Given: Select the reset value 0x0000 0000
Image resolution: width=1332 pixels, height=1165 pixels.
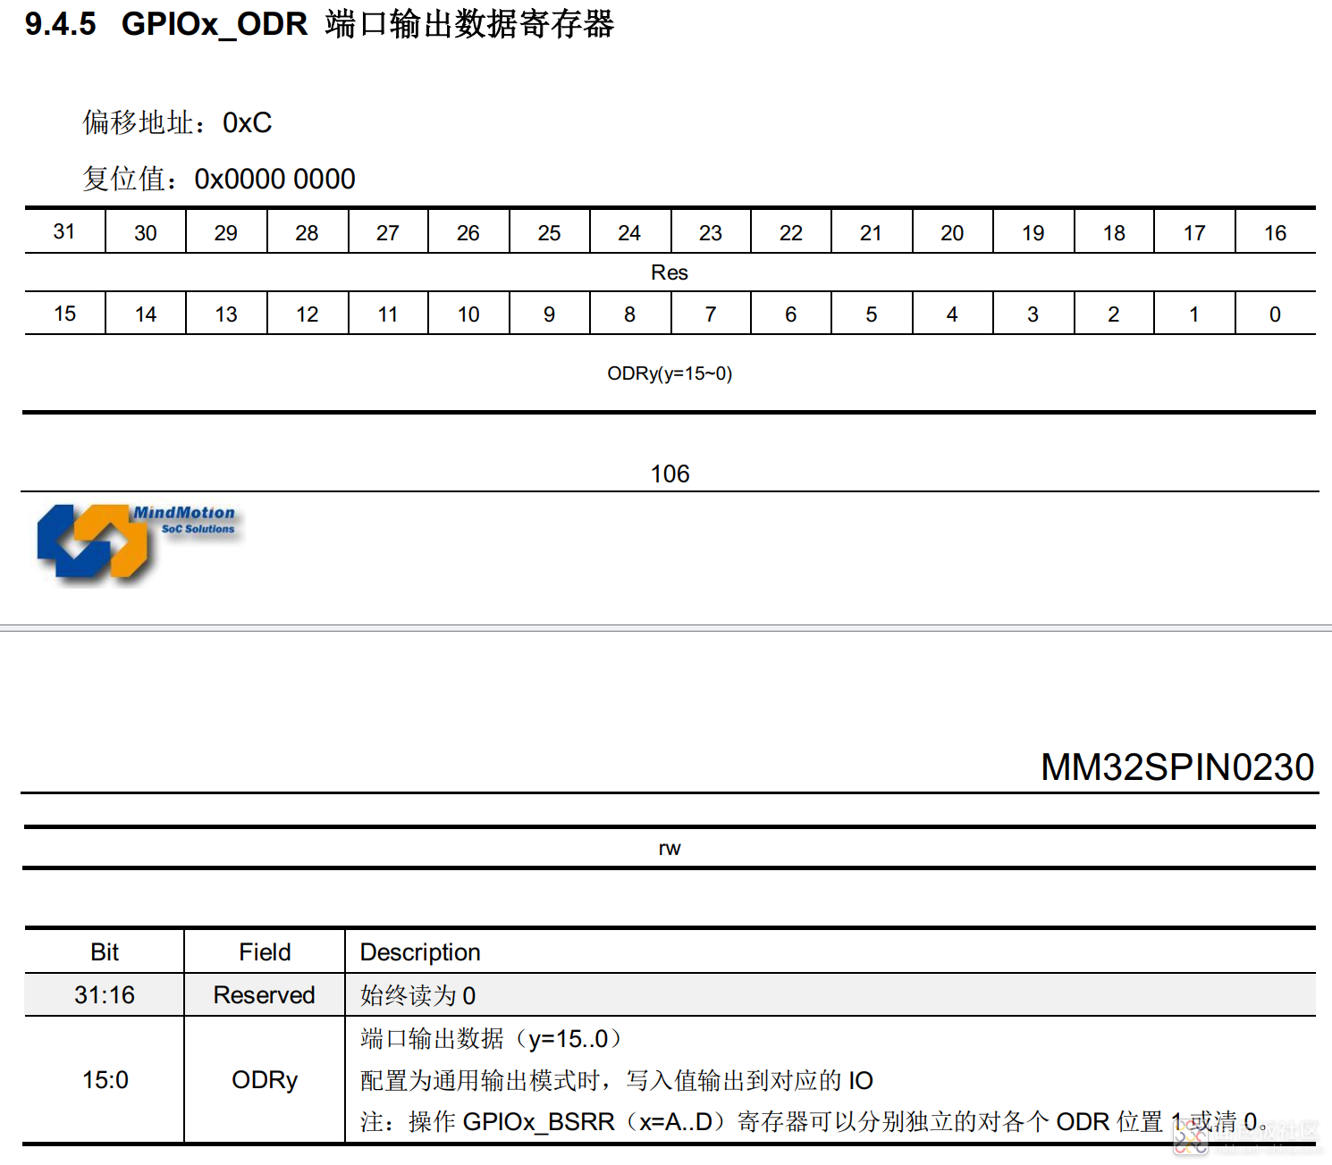Looking at the screenshot, I should click(x=274, y=179).
